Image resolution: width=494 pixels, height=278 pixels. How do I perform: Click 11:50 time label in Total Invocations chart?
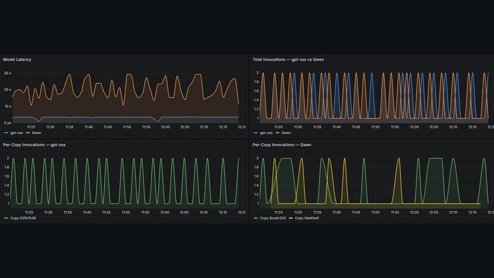point(375,127)
